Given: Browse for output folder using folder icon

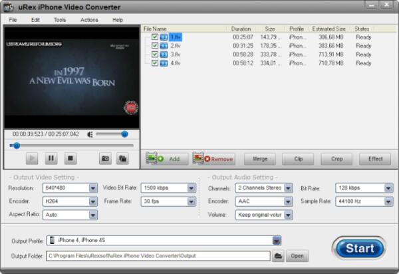Looking at the screenshot, I should [x=279, y=255].
